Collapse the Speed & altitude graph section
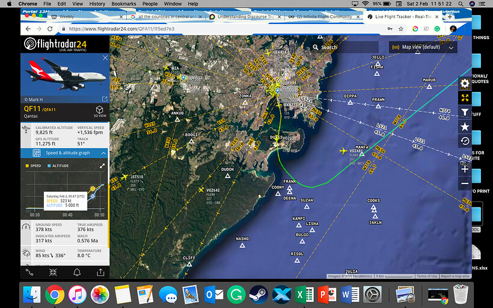Viewport: 493px width, 308px height. 103,153
